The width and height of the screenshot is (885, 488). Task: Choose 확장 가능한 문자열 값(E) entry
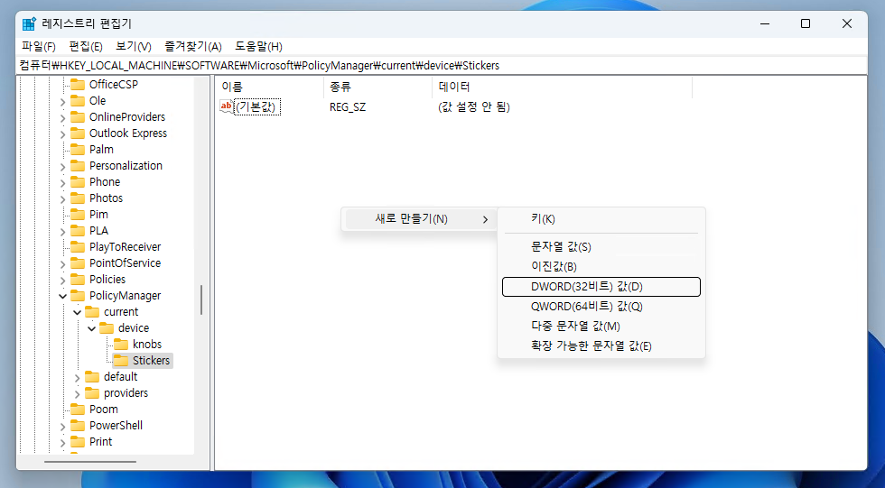tap(601, 346)
